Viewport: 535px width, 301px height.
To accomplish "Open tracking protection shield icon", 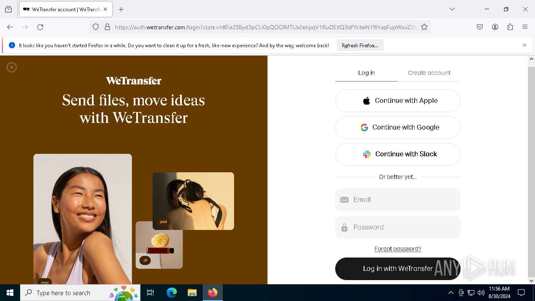I will (96, 27).
